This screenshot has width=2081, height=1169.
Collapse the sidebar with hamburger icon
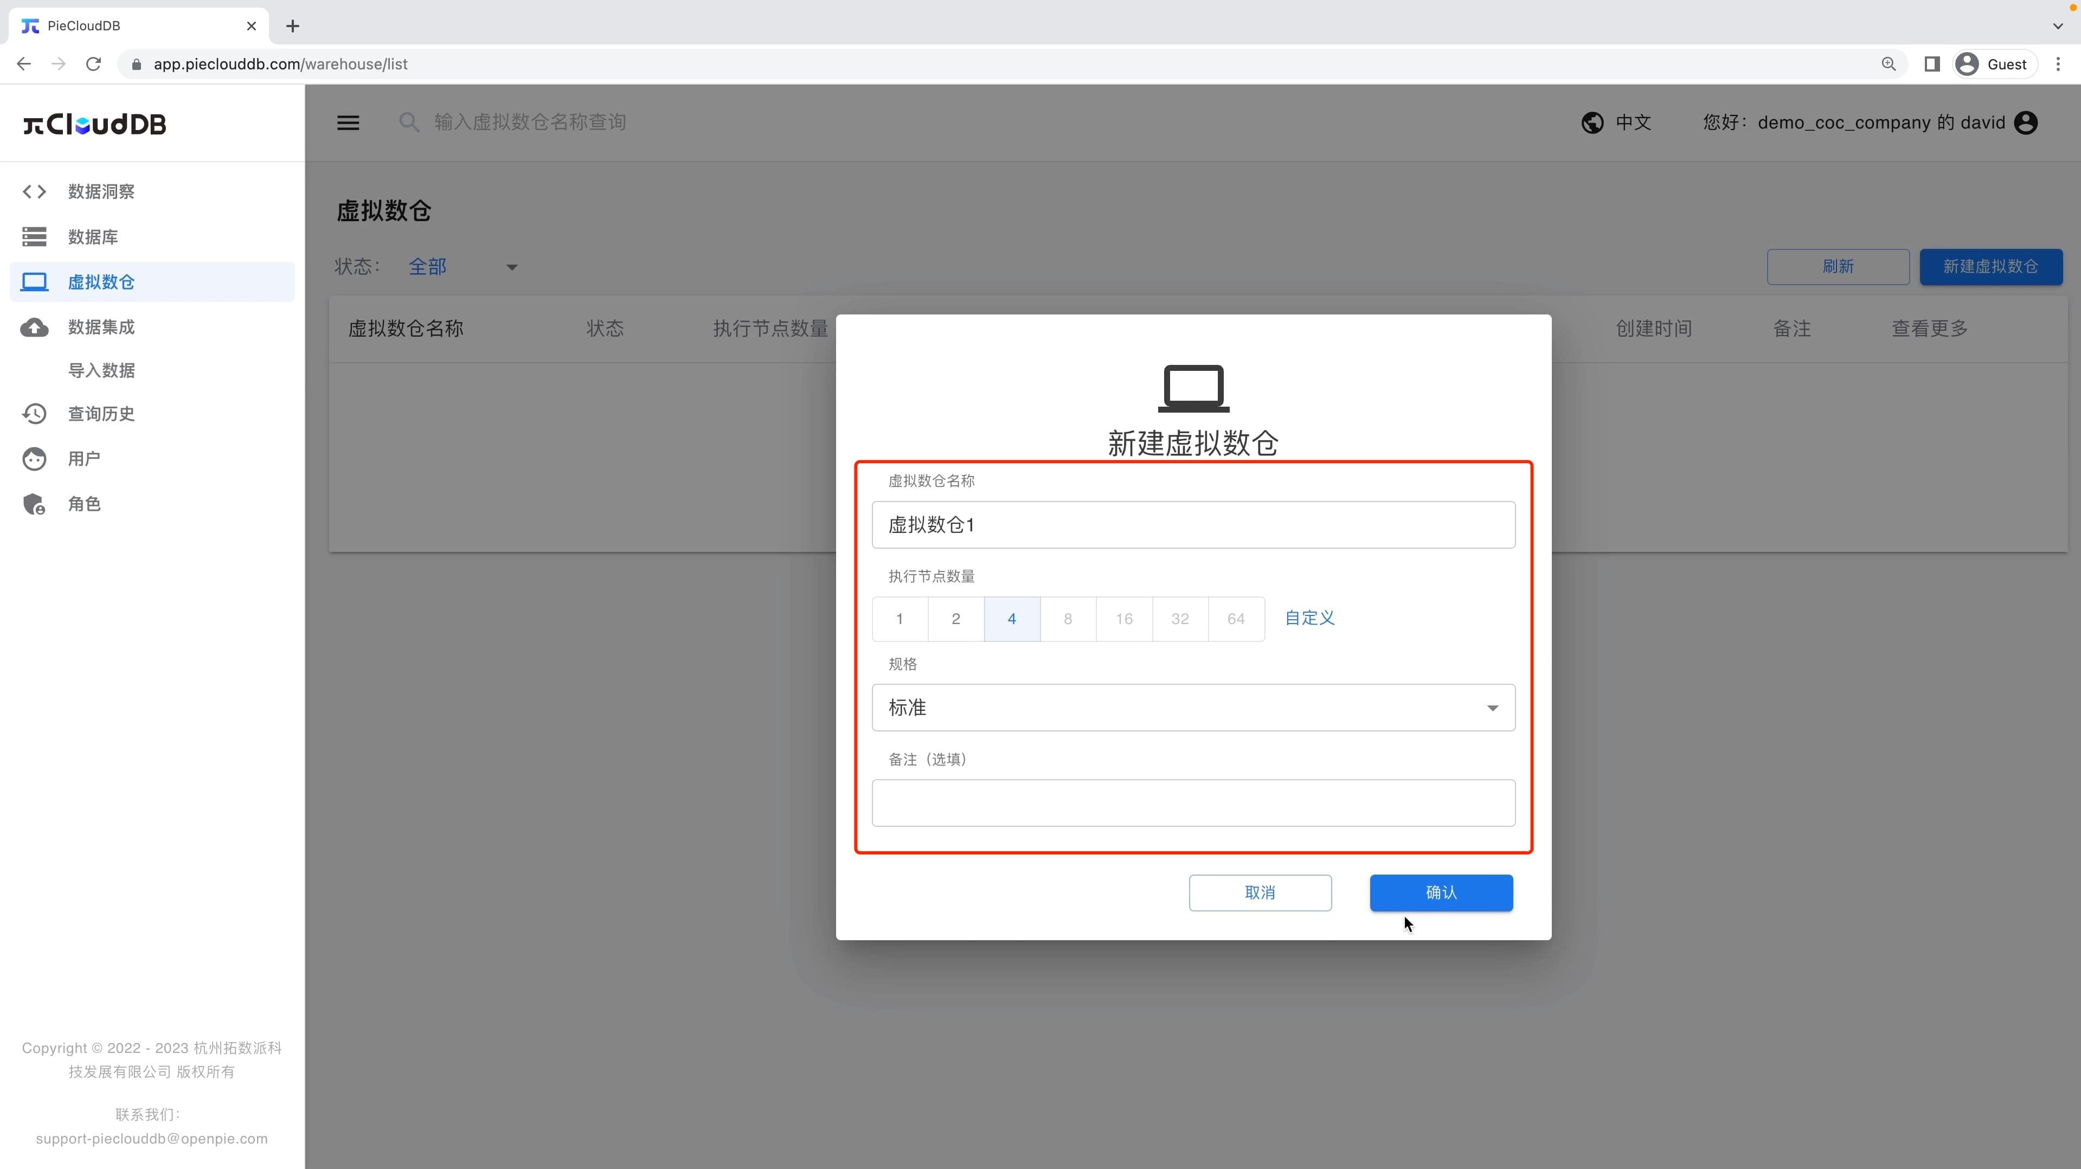pos(348,122)
